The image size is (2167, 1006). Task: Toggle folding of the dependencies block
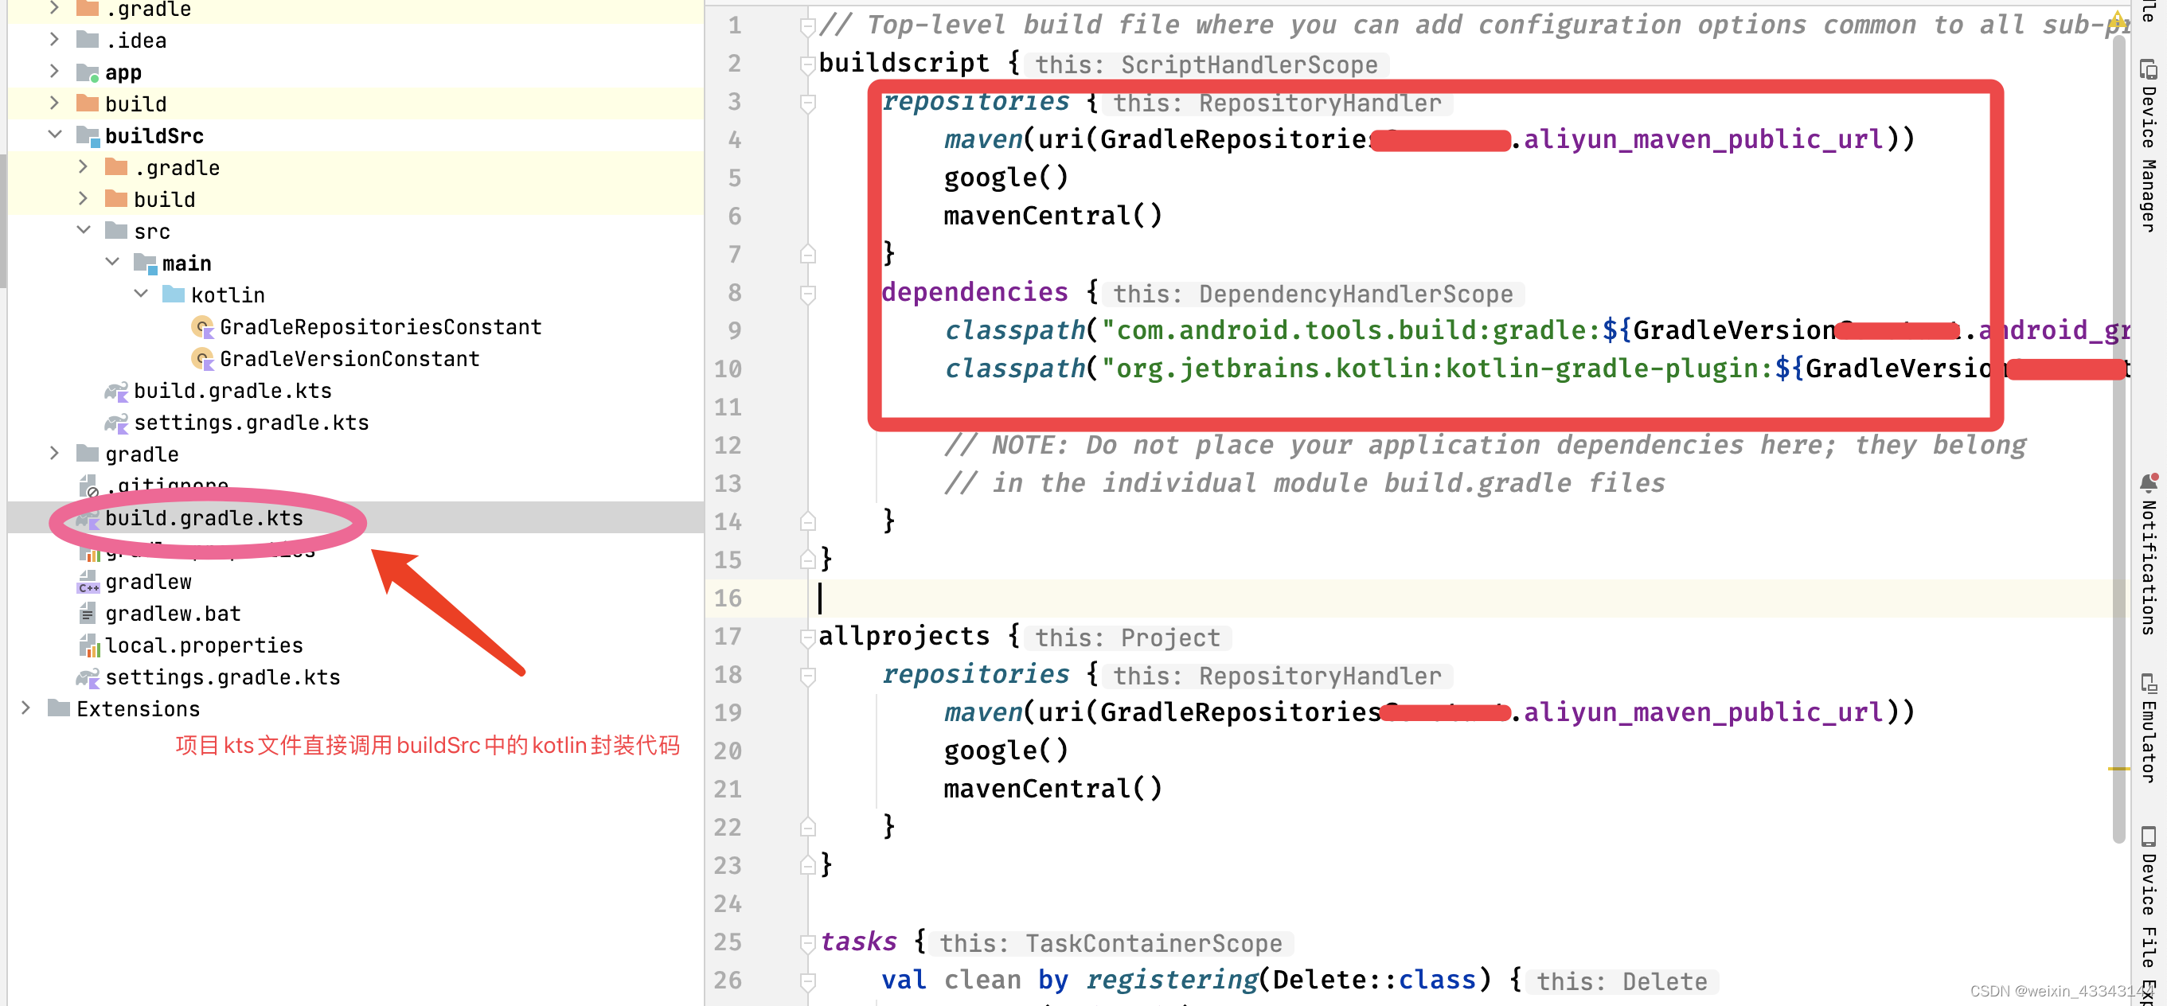pos(806,293)
